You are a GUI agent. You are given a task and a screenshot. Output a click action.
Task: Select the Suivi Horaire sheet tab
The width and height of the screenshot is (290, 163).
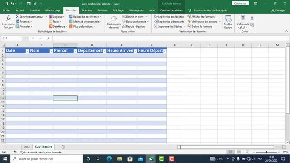tap(43, 147)
